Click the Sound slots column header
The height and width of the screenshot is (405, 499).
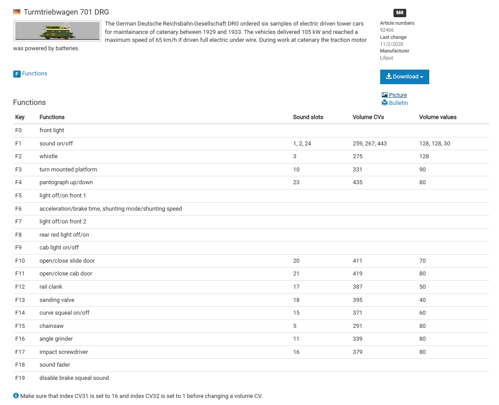click(x=308, y=117)
